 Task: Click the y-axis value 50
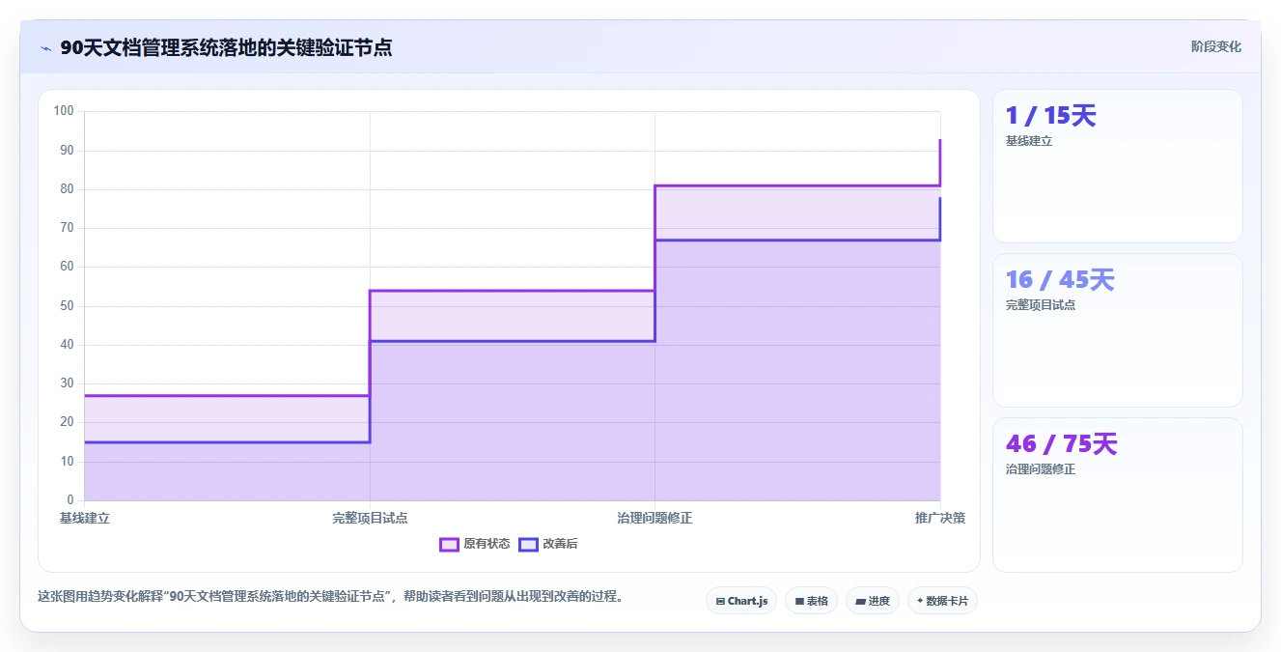pos(67,306)
